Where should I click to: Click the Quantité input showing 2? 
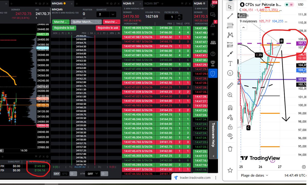tap(103, 14)
